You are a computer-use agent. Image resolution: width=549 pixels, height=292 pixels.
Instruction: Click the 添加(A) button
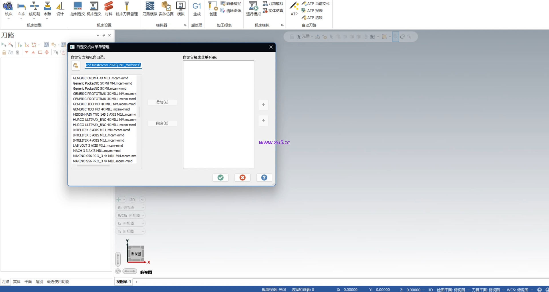pyautogui.click(x=162, y=102)
